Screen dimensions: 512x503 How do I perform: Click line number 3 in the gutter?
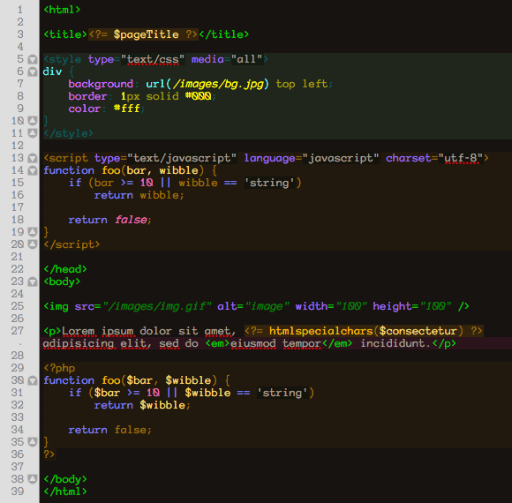(20, 34)
